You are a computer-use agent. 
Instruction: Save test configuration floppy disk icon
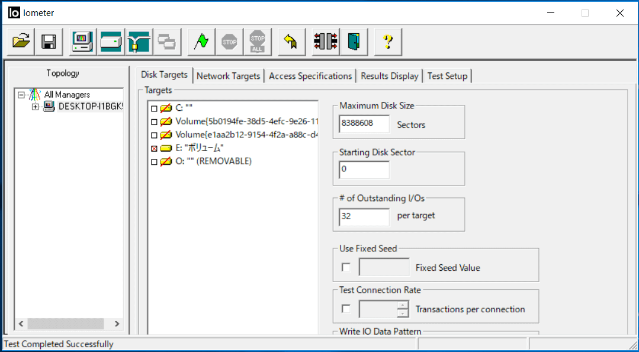(x=49, y=41)
